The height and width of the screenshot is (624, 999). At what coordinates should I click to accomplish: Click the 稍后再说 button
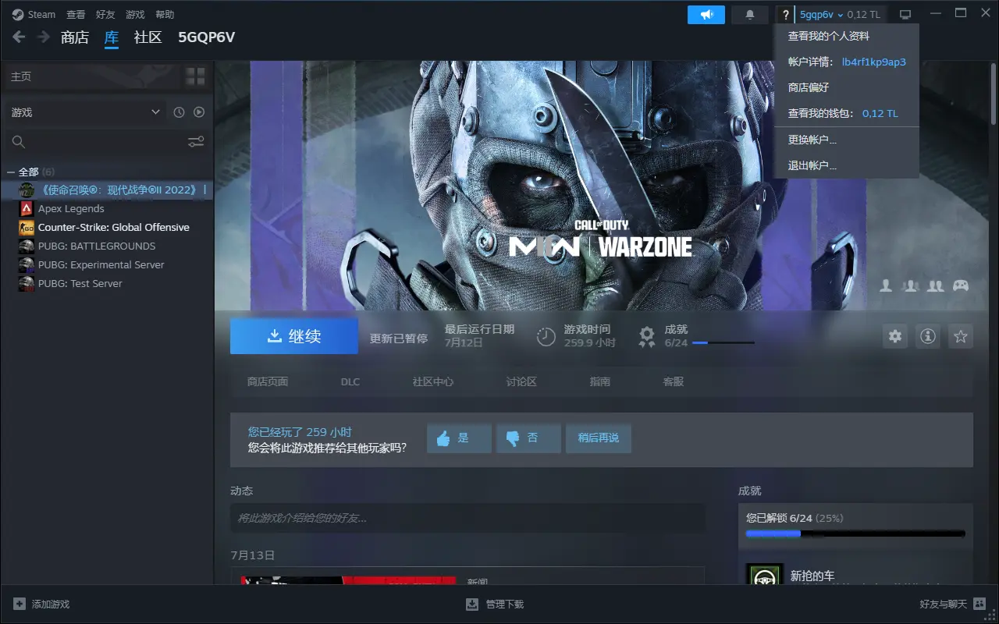pos(599,438)
